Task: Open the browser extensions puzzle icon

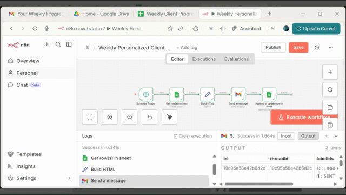Action: pyautogui.click(x=196, y=29)
